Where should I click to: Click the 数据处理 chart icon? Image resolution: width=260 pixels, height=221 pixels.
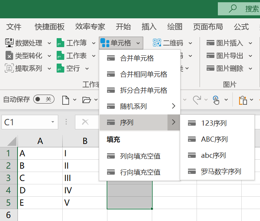9,43
